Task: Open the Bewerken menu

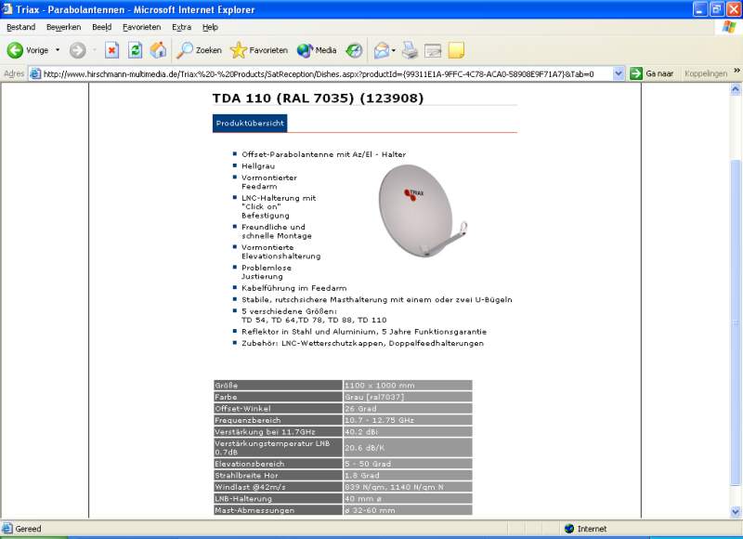Action: pyautogui.click(x=63, y=27)
